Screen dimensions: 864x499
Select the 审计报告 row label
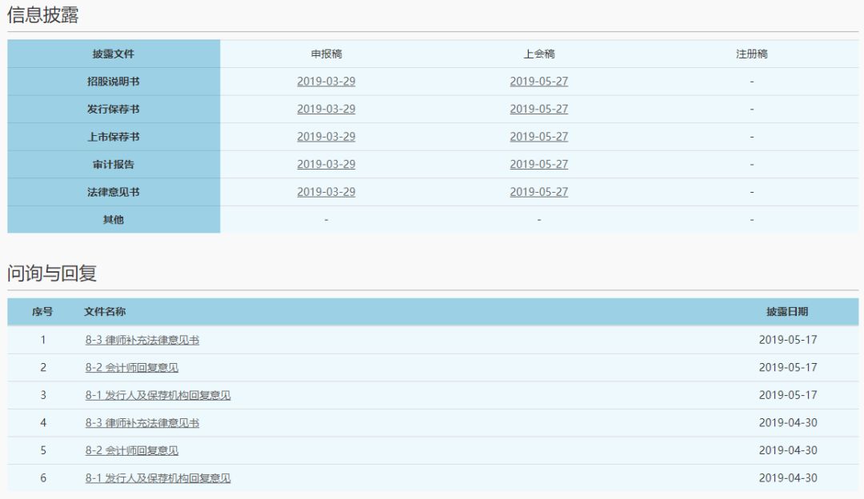[x=114, y=164]
